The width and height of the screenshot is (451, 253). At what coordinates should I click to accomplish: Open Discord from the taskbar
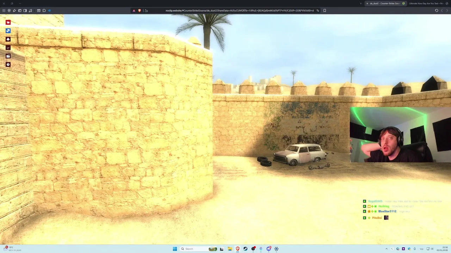[x=269, y=249]
